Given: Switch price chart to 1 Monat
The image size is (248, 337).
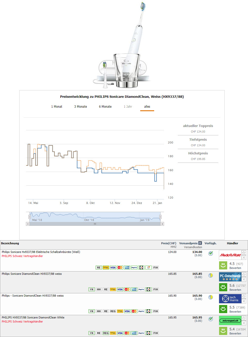Looking at the screenshot, I should pos(57,107).
